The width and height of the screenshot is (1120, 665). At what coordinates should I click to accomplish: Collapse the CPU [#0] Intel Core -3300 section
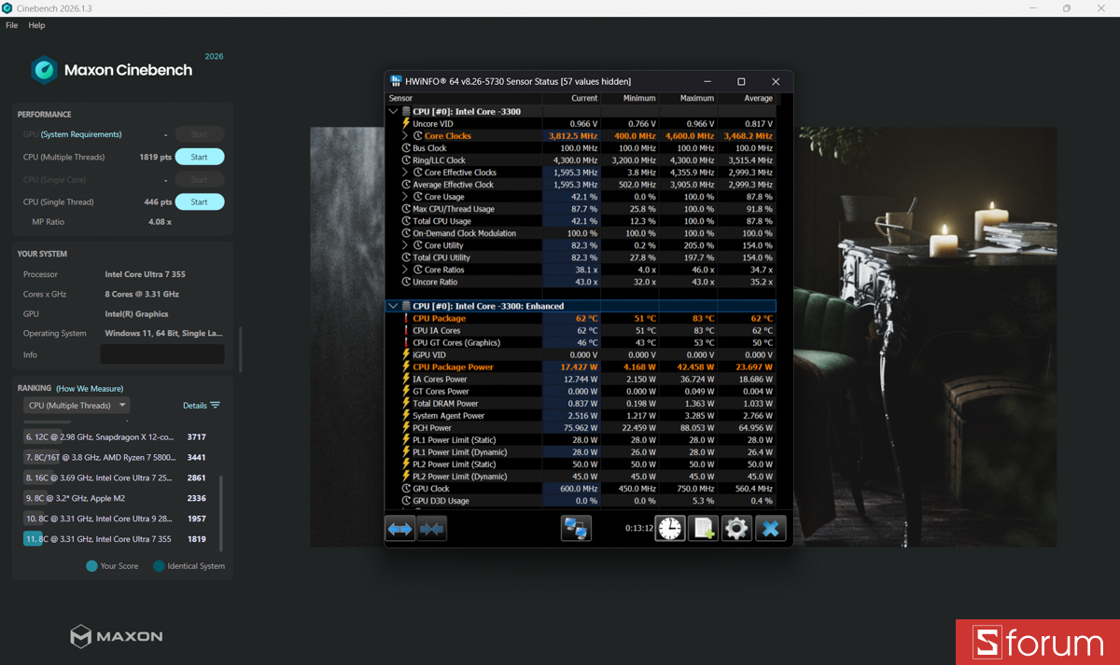pos(393,111)
